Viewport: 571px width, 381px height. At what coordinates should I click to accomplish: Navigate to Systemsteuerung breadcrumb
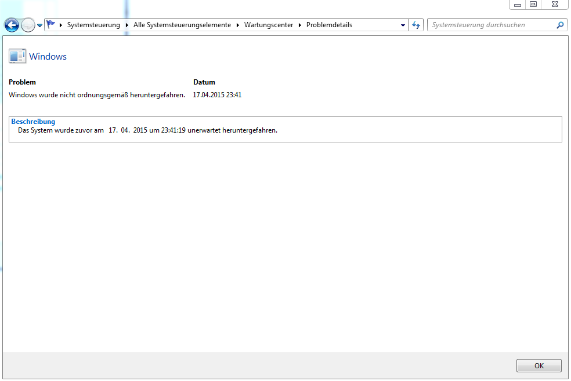[x=93, y=25]
